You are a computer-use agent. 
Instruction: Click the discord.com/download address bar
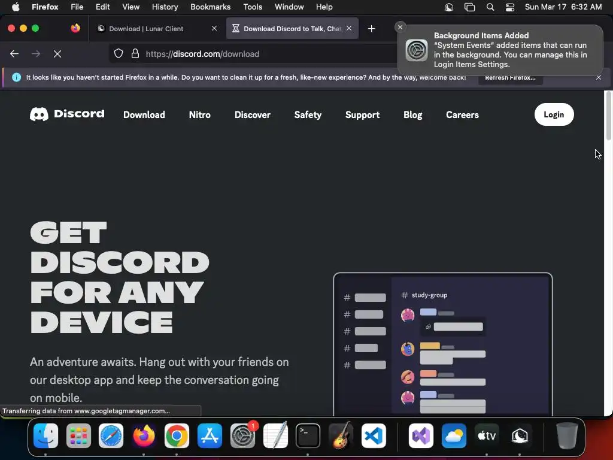(202, 53)
